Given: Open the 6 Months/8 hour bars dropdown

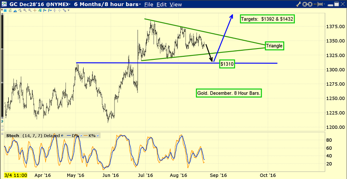Looking at the screenshot, I should [x=107, y=4].
